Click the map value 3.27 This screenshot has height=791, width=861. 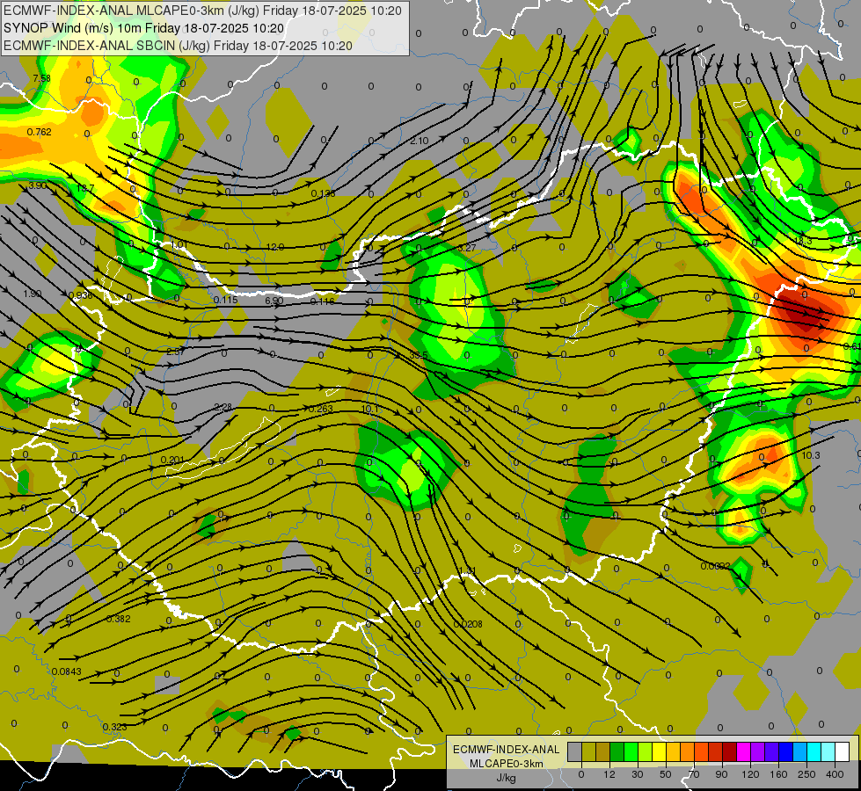click(x=467, y=248)
